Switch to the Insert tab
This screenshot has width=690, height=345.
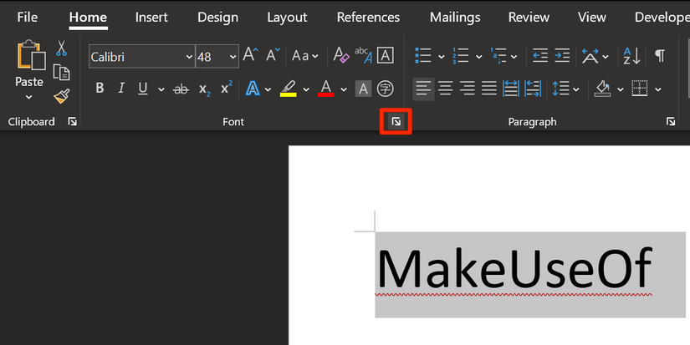151,18
